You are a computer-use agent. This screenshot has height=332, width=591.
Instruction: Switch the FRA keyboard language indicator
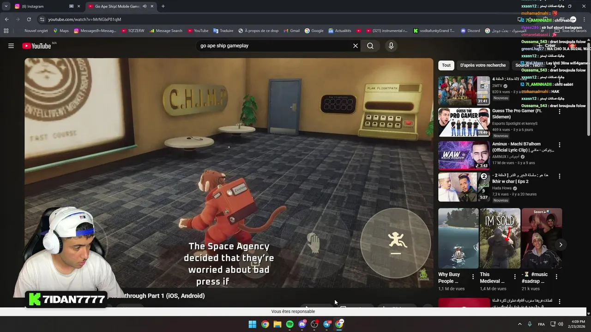(541, 324)
